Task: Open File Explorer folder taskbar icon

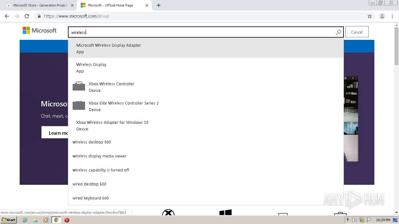Action: tap(35, 220)
